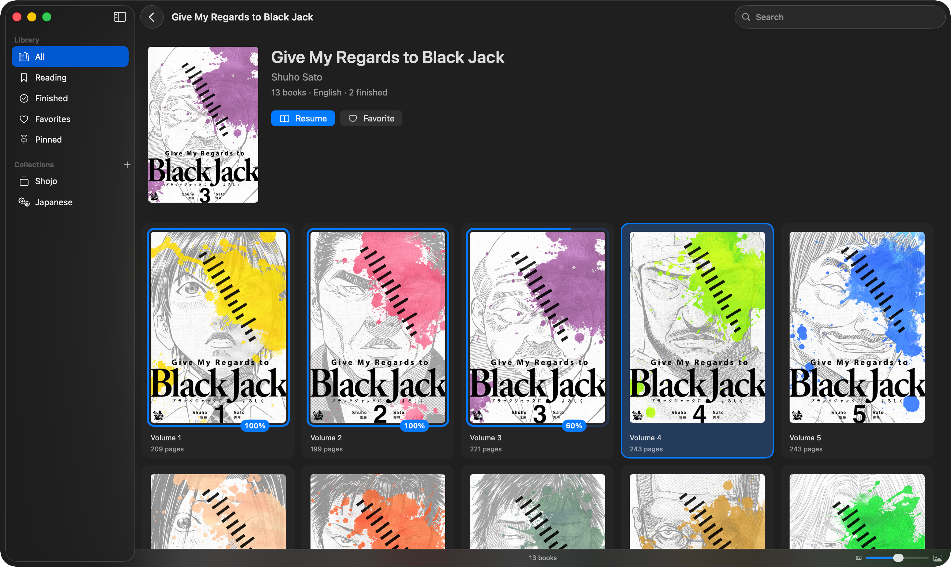Click the 100% badge on Volume 1
Screen dimensions: 951x567
[255, 426]
